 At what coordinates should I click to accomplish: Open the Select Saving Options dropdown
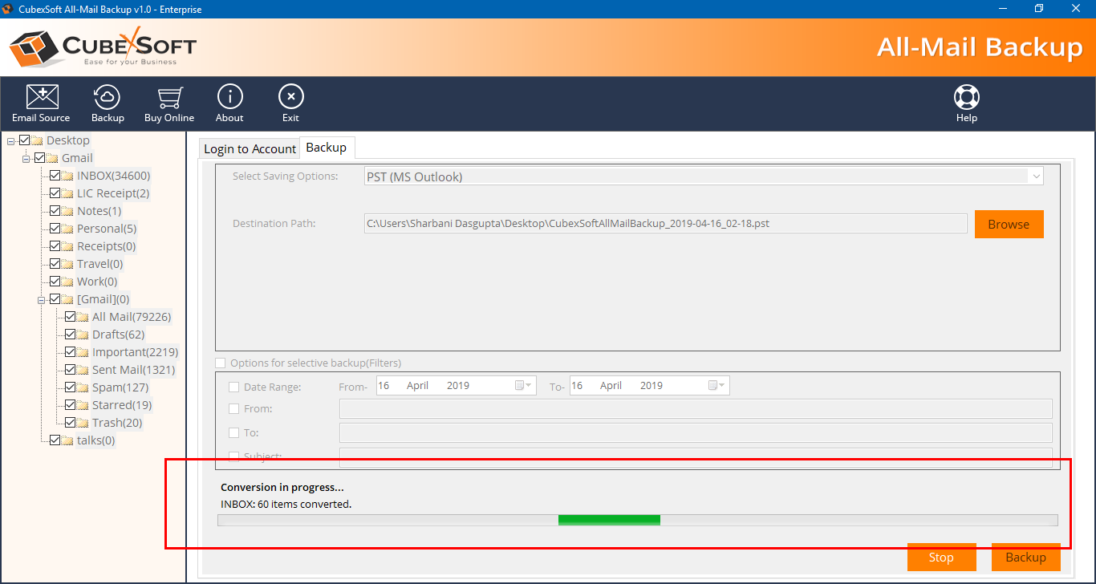pos(1036,176)
